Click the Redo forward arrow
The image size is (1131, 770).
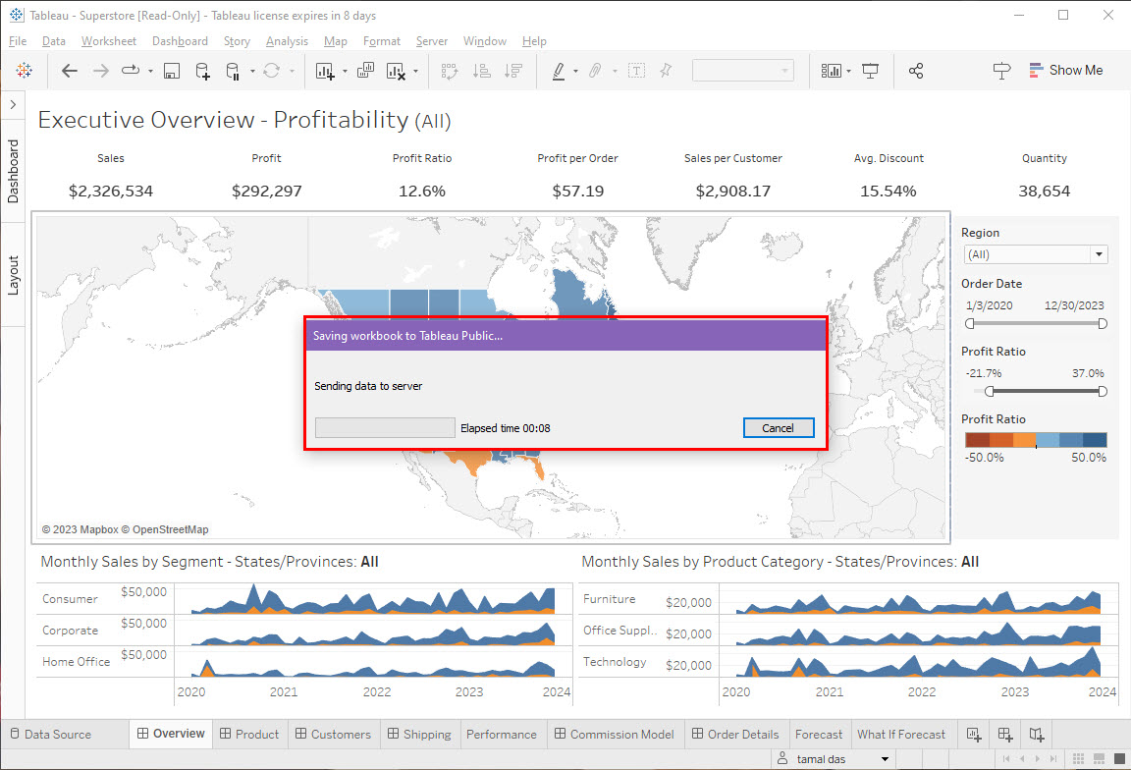pyautogui.click(x=100, y=71)
